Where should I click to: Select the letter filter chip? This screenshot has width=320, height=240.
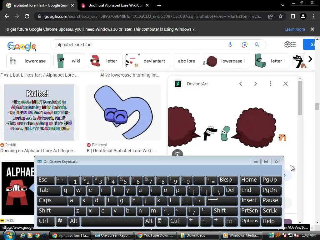(x=105, y=61)
